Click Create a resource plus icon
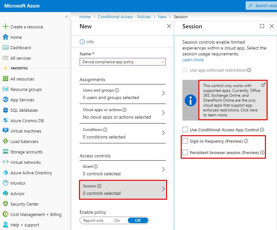277x230 pixels. pyautogui.click(x=6, y=27)
